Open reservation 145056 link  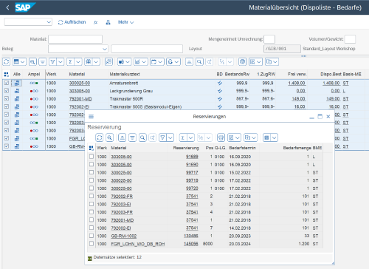coord(191,244)
